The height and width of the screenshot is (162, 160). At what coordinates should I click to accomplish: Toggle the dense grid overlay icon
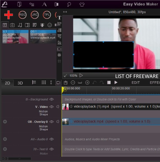click(59, 55)
